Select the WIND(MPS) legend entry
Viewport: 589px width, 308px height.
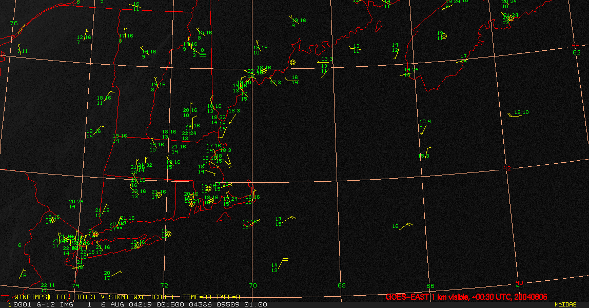point(32,297)
